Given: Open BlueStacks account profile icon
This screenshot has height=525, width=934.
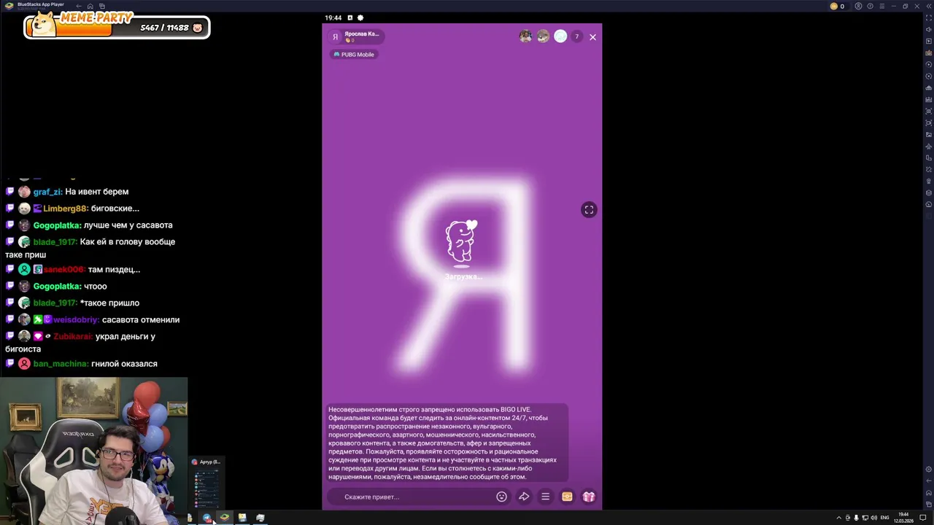Looking at the screenshot, I should point(858,6).
